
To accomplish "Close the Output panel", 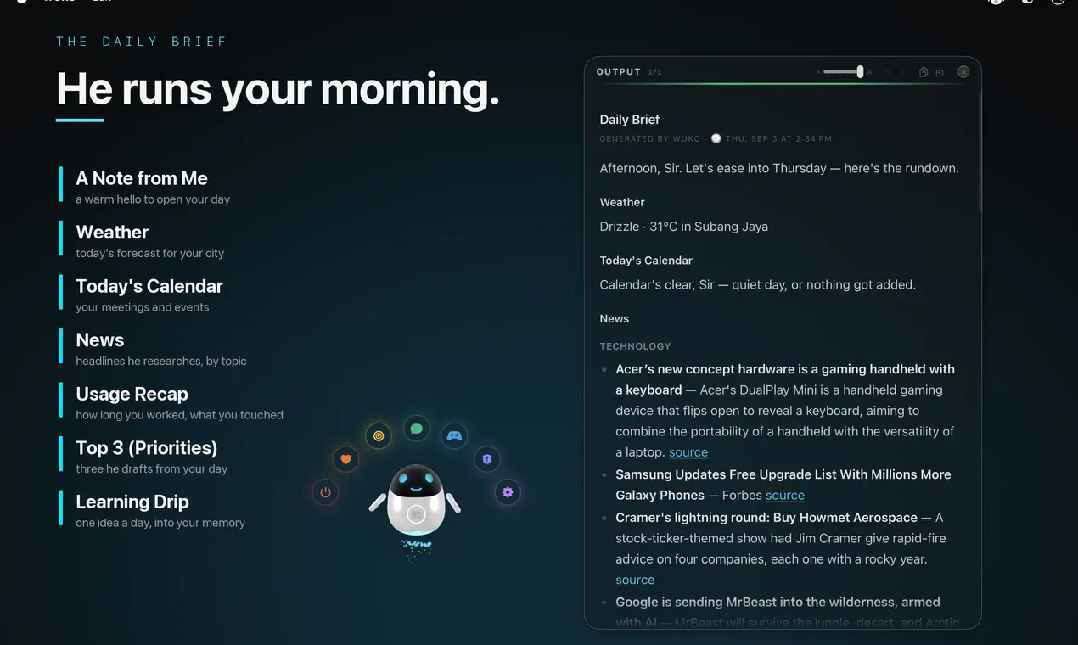I will click(963, 72).
